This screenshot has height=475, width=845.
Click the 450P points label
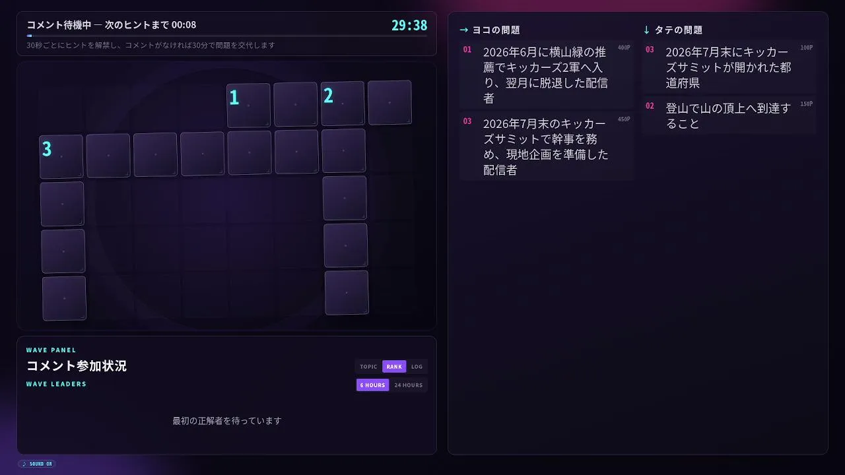click(624, 119)
